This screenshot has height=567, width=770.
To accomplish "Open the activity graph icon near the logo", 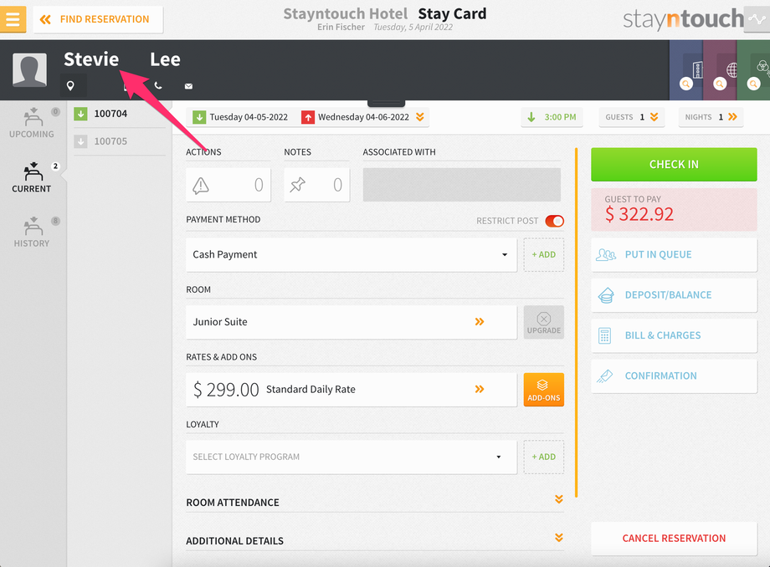I will (x=757, y=19).
